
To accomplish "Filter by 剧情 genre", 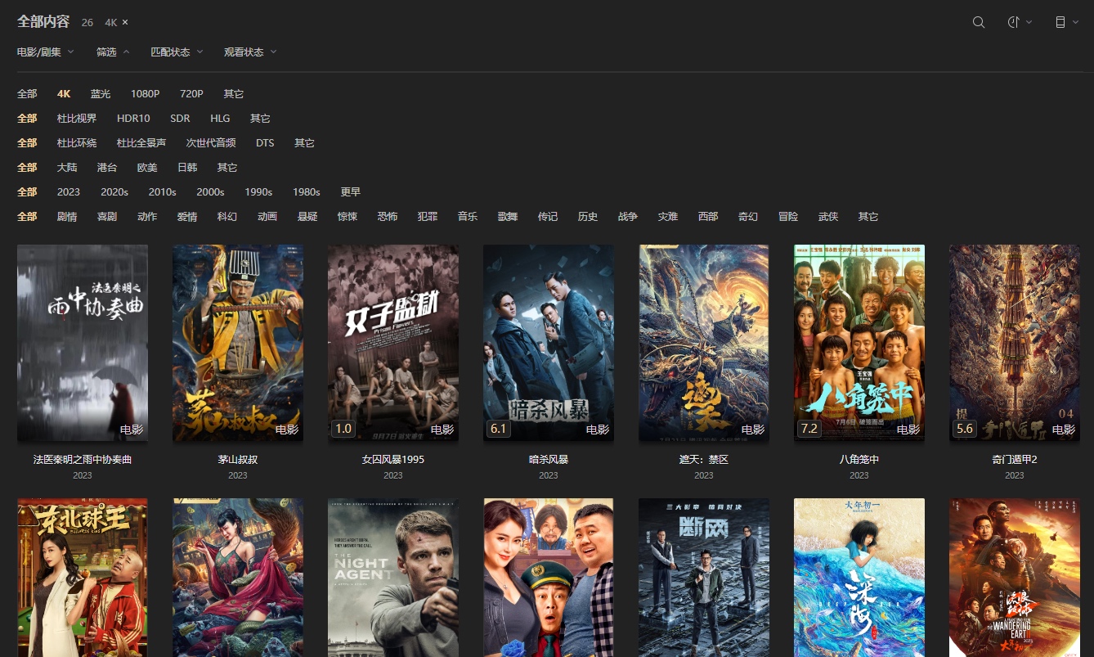I will (67, 217).
